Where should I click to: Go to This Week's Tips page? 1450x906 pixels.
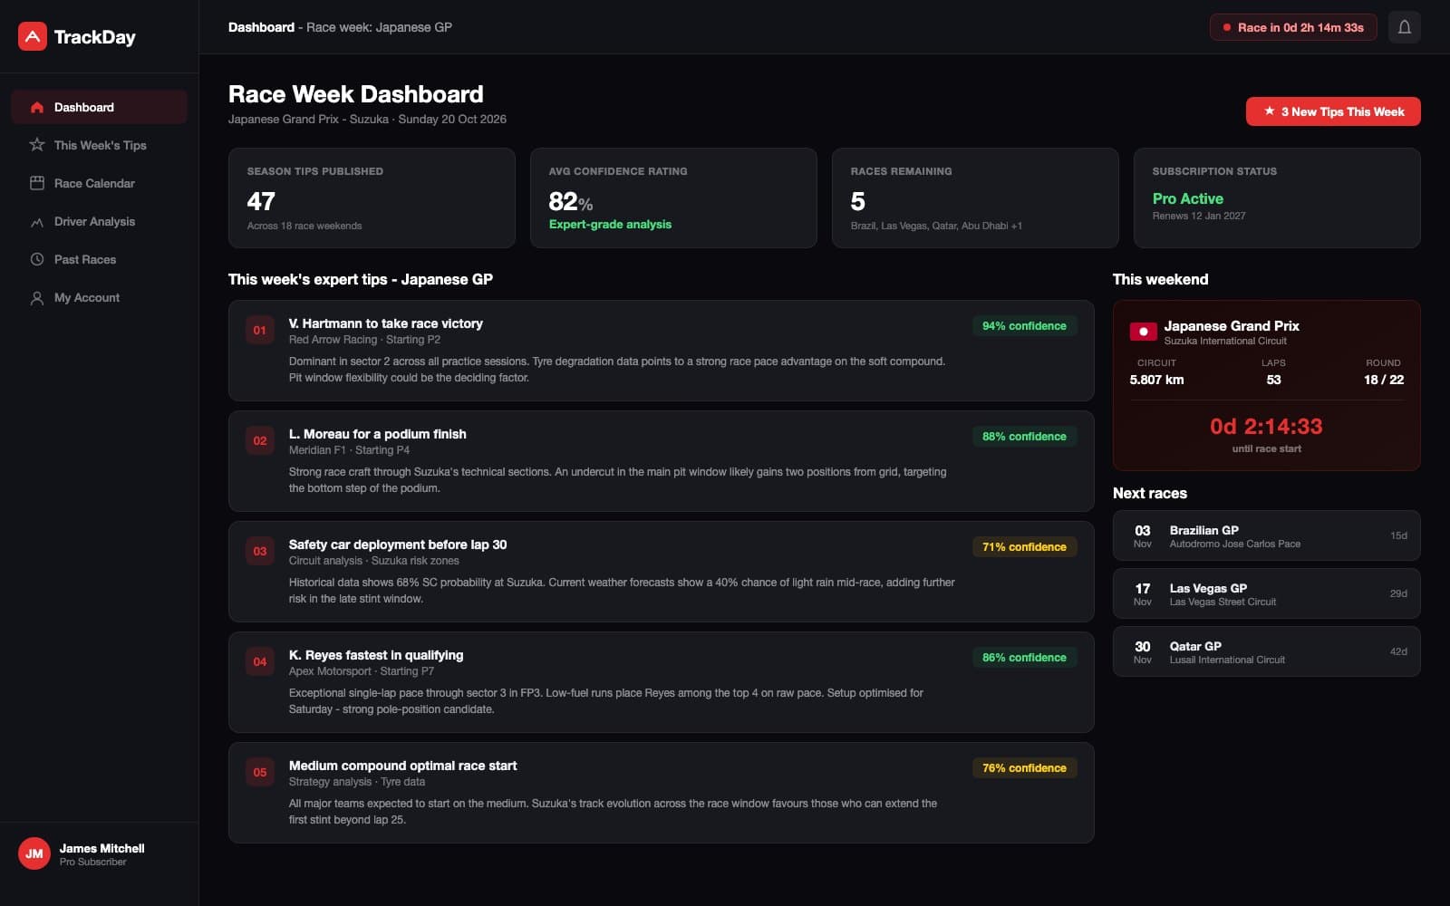(99, 145)
